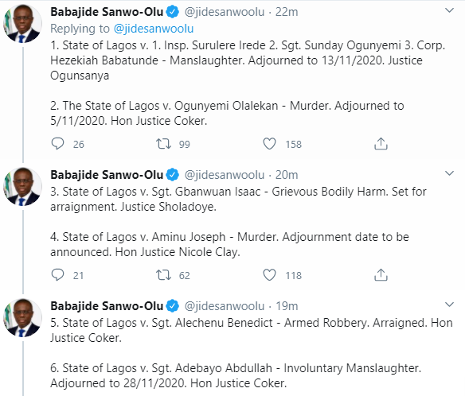The height and width of the screenshot is (396, 465).
Task: Retweet the tweet with 99 retweets
Action: point(164,144)
